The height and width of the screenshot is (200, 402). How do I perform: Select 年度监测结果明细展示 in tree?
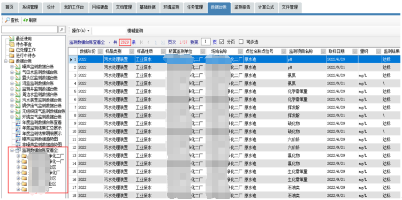click(42, 134)
